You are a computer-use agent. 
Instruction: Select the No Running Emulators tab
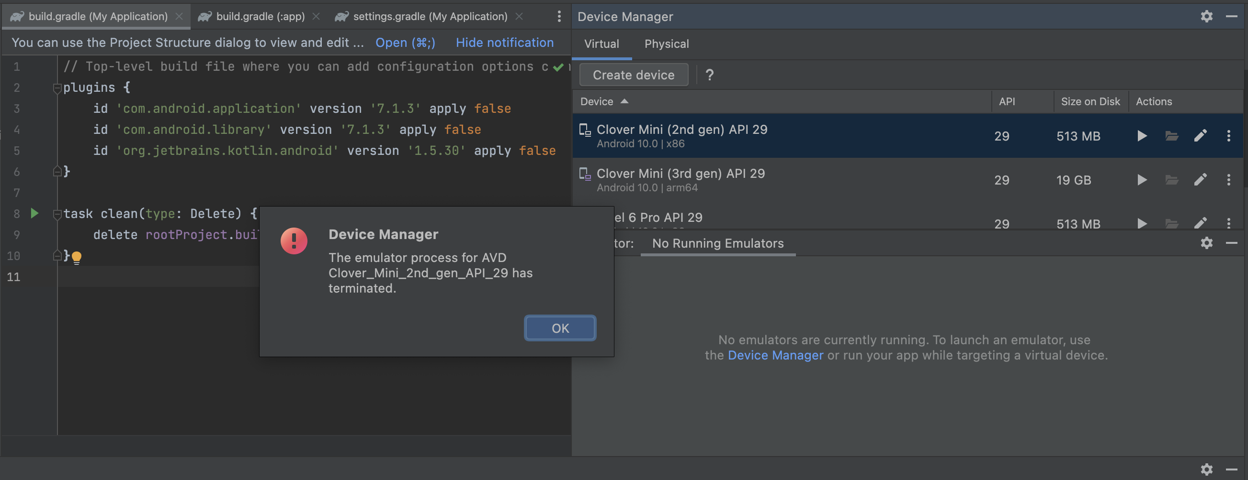click(717, 243)
